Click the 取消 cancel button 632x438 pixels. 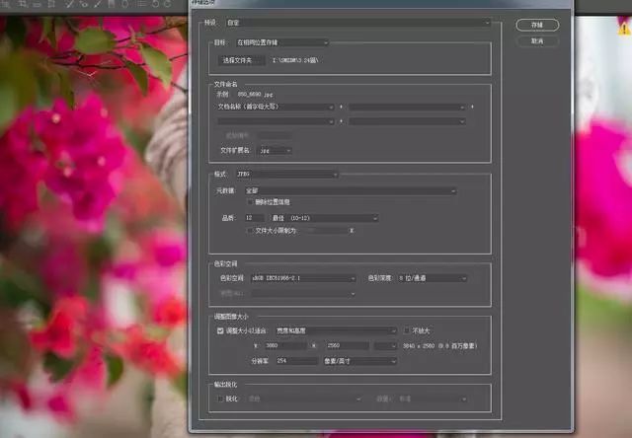537,41
